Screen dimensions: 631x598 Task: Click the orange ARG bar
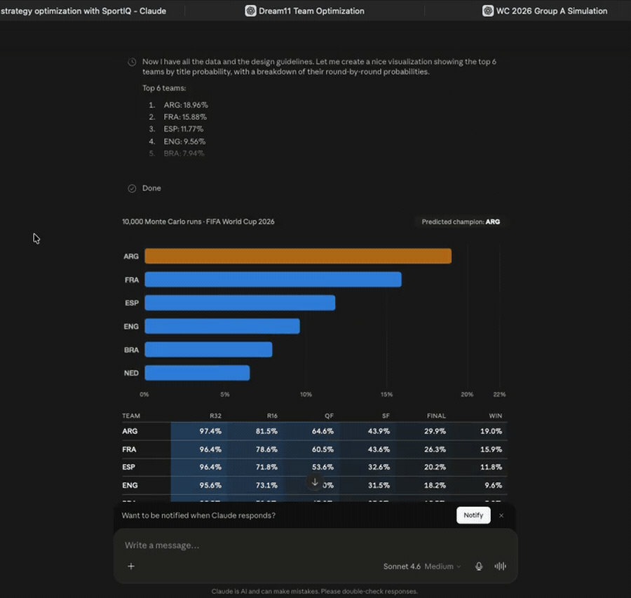(298, 256)
